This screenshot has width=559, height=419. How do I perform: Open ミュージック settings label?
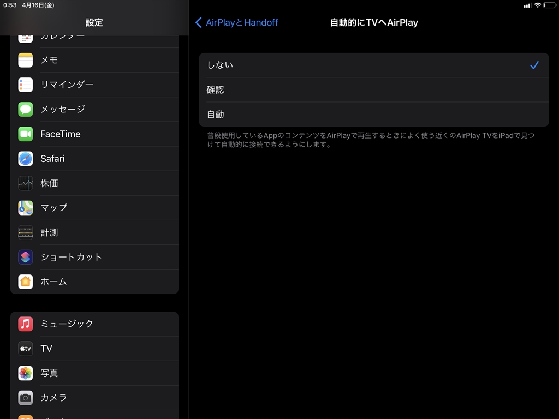pyautogui.click(x=67, y=324)
